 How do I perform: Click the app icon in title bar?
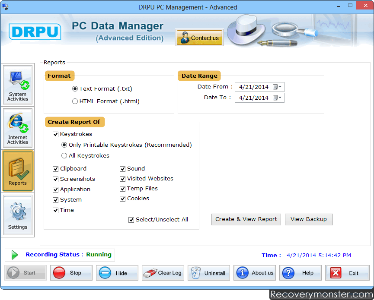(5, 6)
